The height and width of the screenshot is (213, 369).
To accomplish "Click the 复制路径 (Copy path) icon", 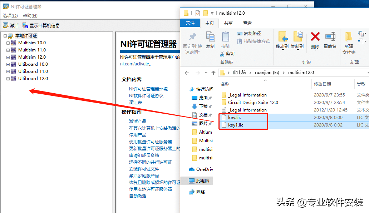I will [x=252, y=33].
